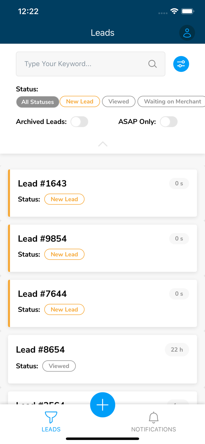Turn on the ASAP Only switch
Screen dimensions: 205x444
[x=169, y=122]
